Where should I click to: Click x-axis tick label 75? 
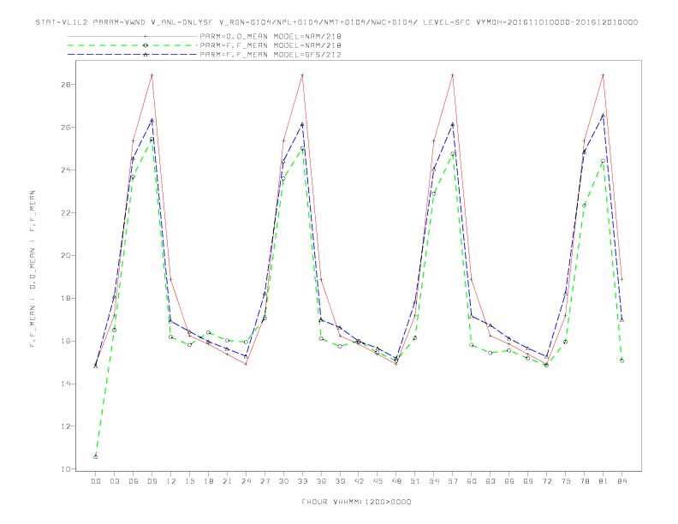point(566,481)
